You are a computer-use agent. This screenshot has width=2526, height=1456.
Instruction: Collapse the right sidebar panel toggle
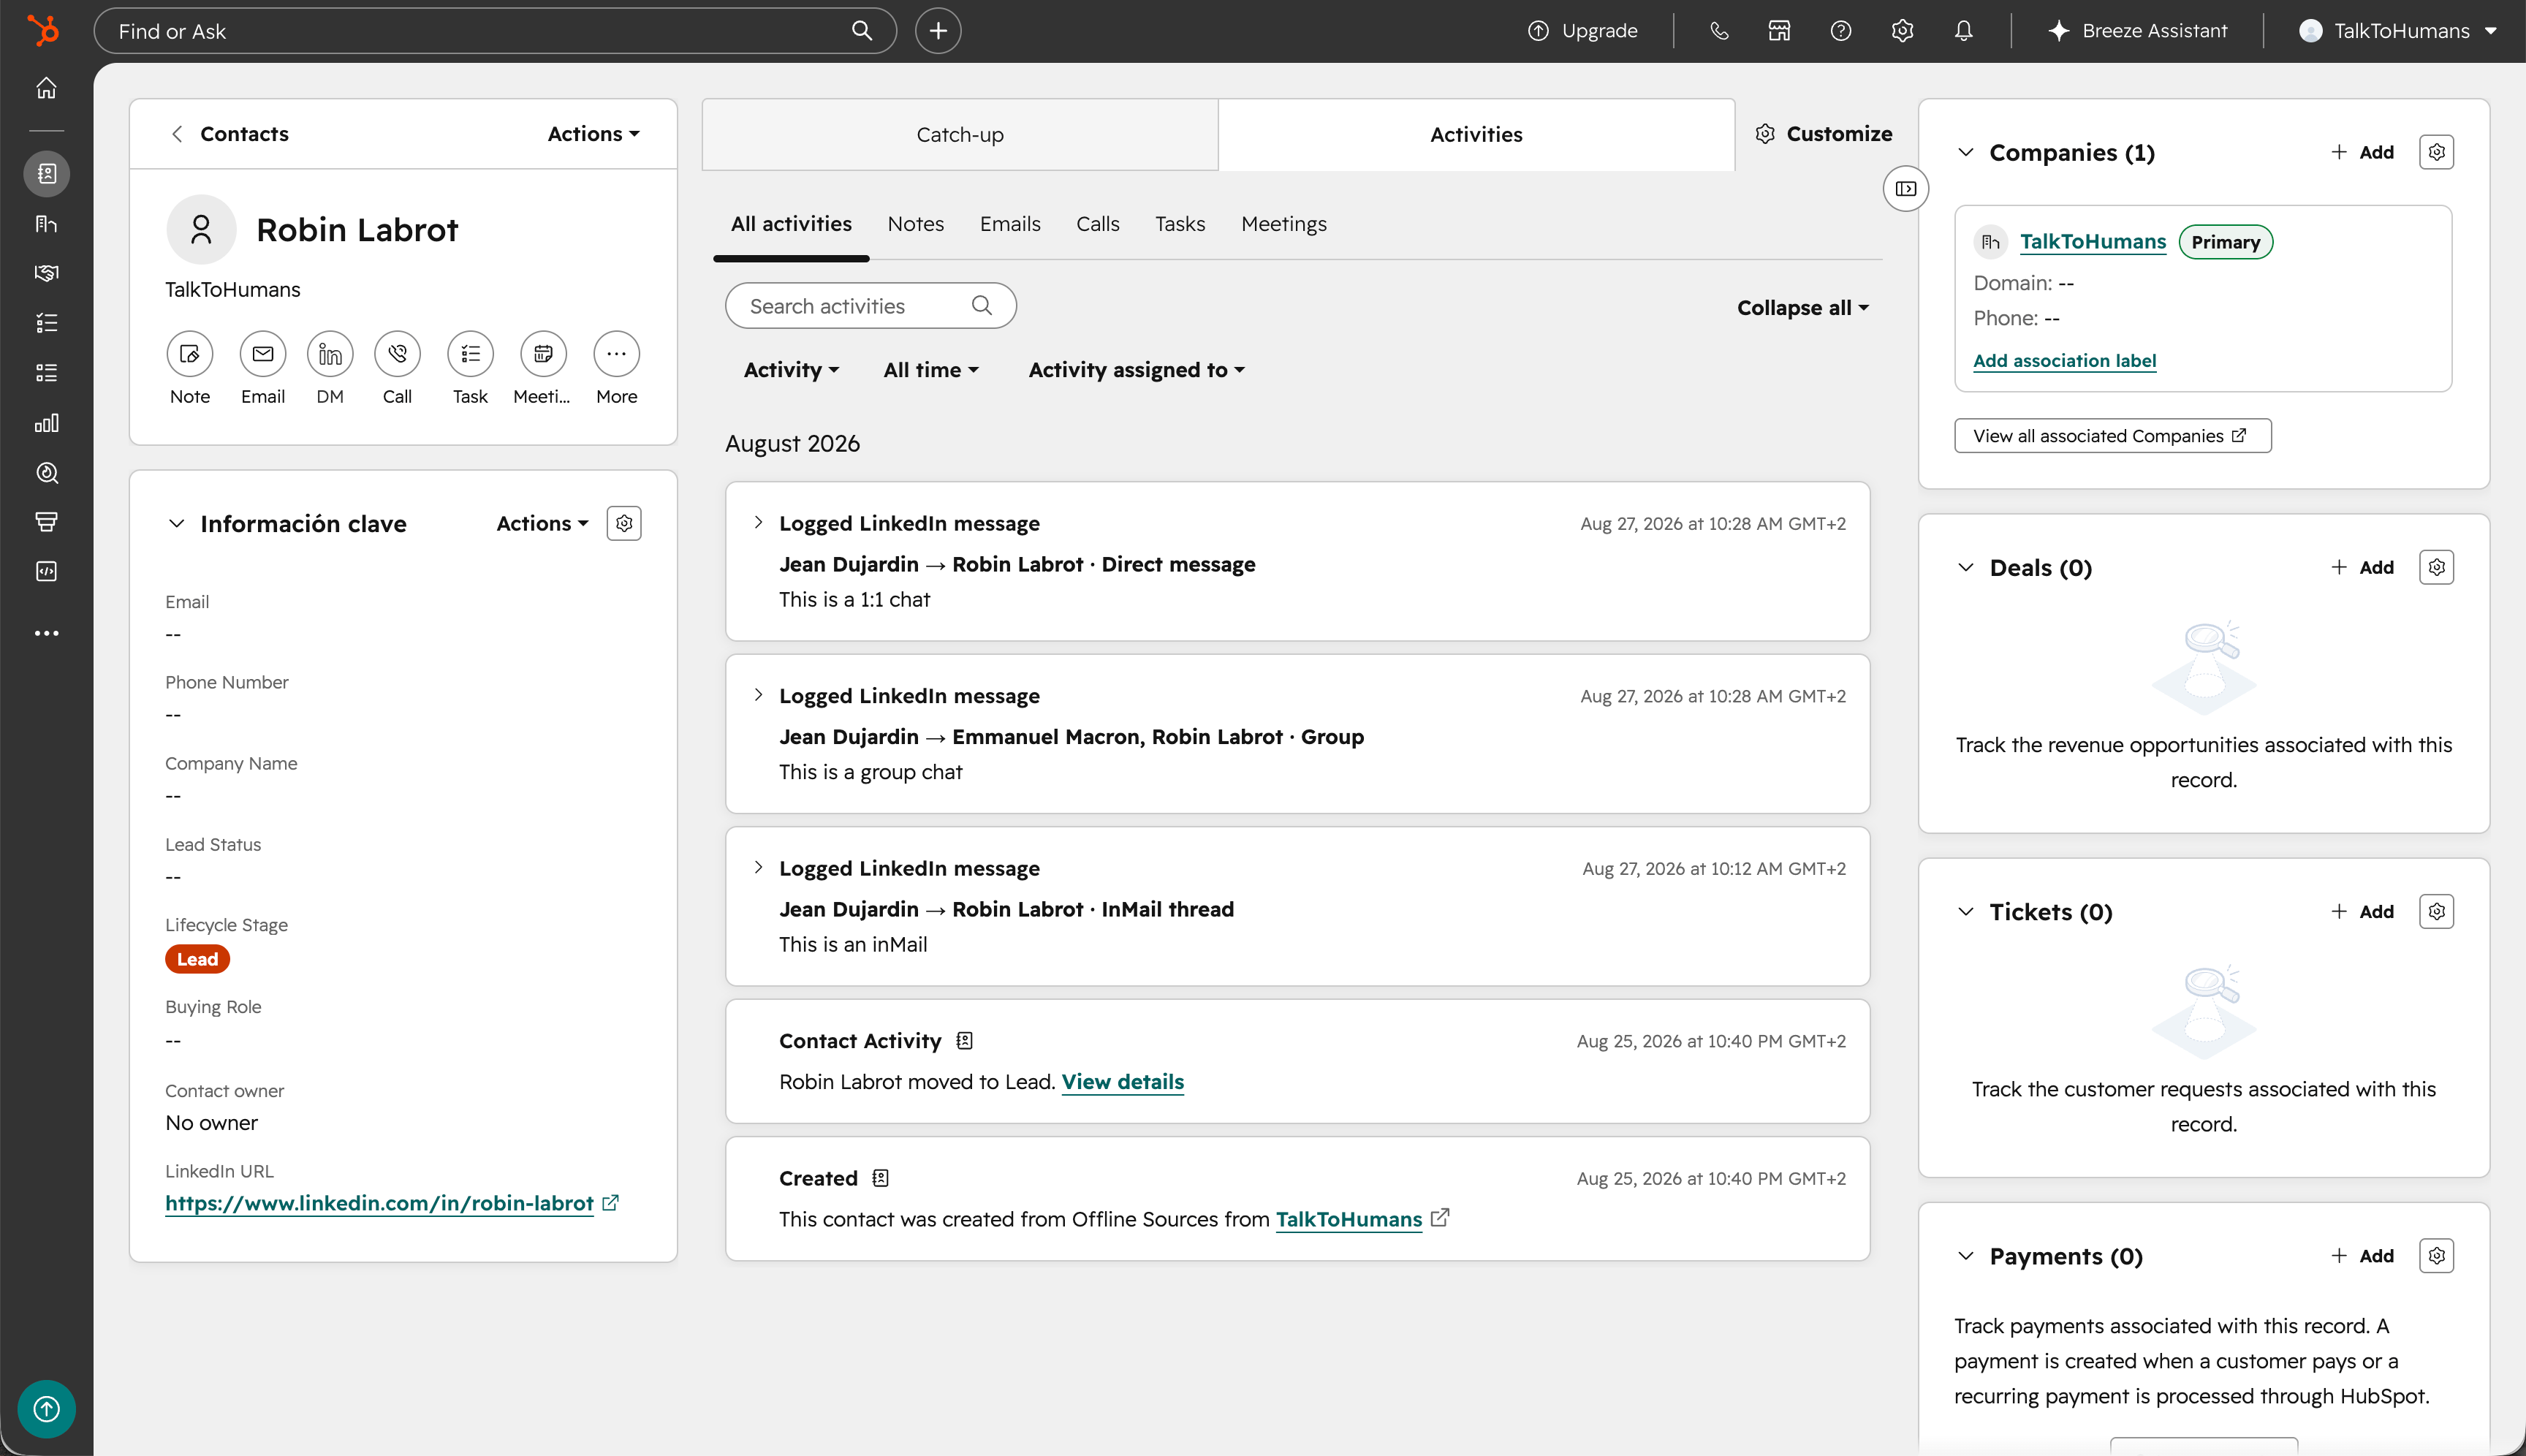point(1906,189)
